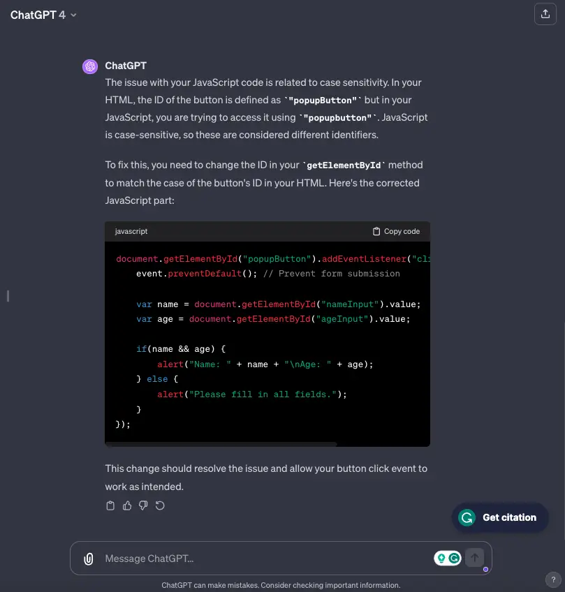Click the inline code "popupbutton" in lowercase
The image size is (565, 592).
coord(337,118)
